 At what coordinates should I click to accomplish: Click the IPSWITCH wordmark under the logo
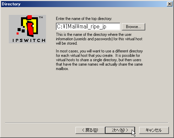[x=29, y=40]
